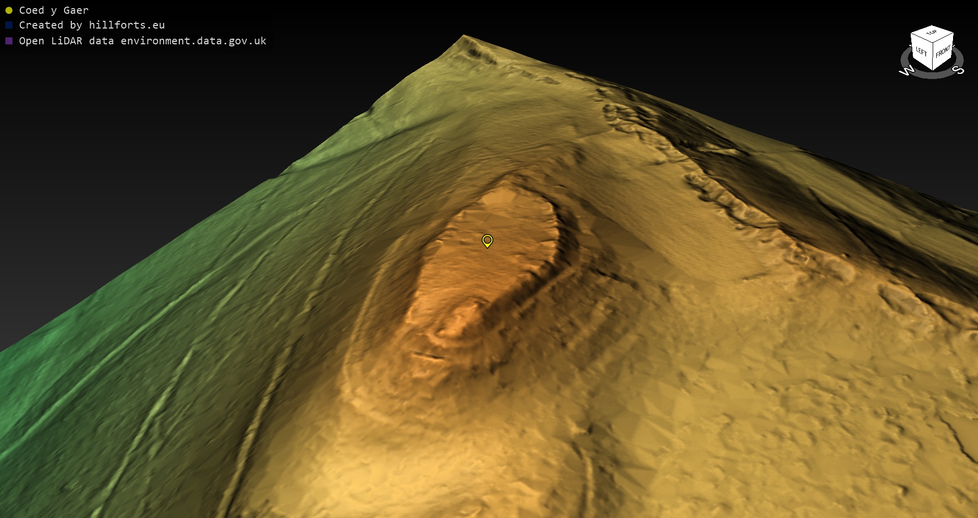Viewport: 978px width, 518px height.
Task: Toggle the purple square beside Open LiDAR data
Action: [x=9, y=41]
